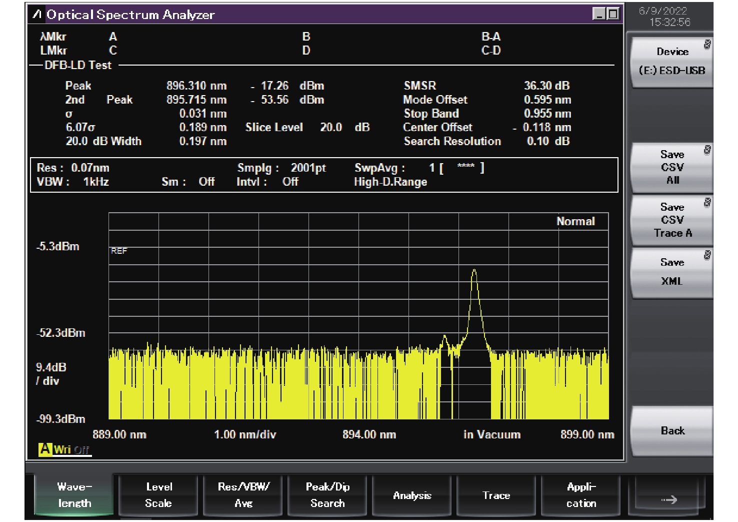Select the Res/VBW/Avg softkey

243,495
